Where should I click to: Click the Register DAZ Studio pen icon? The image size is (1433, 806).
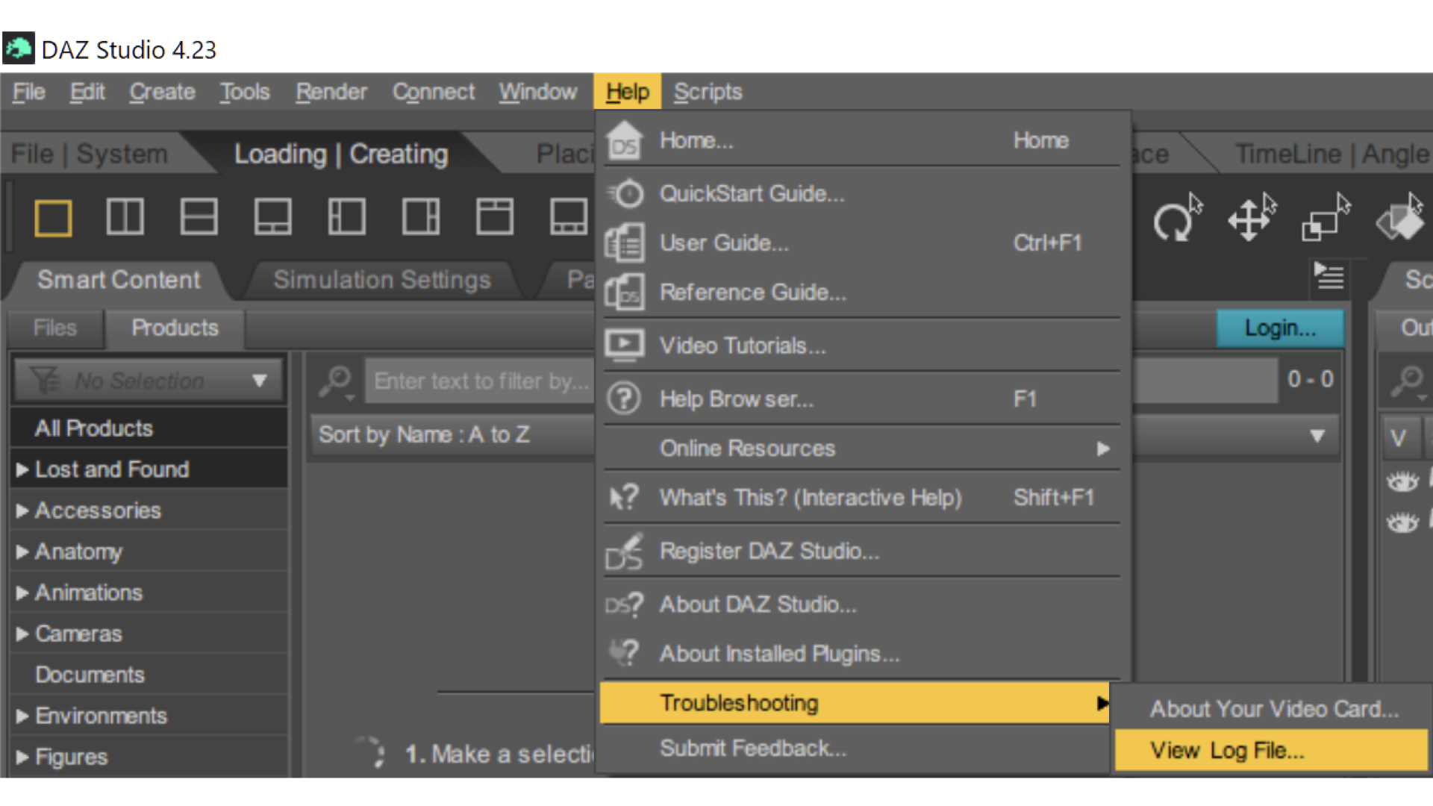pos(624,552)
